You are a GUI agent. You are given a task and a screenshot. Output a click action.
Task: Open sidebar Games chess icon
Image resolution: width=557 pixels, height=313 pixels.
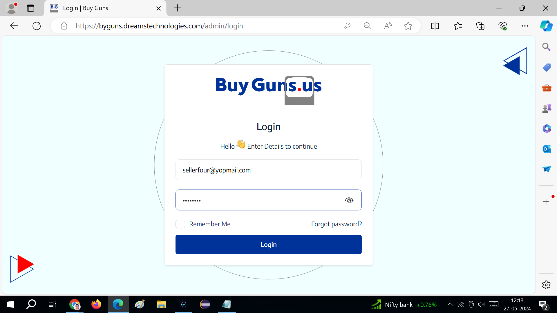[x=547, y=108]
